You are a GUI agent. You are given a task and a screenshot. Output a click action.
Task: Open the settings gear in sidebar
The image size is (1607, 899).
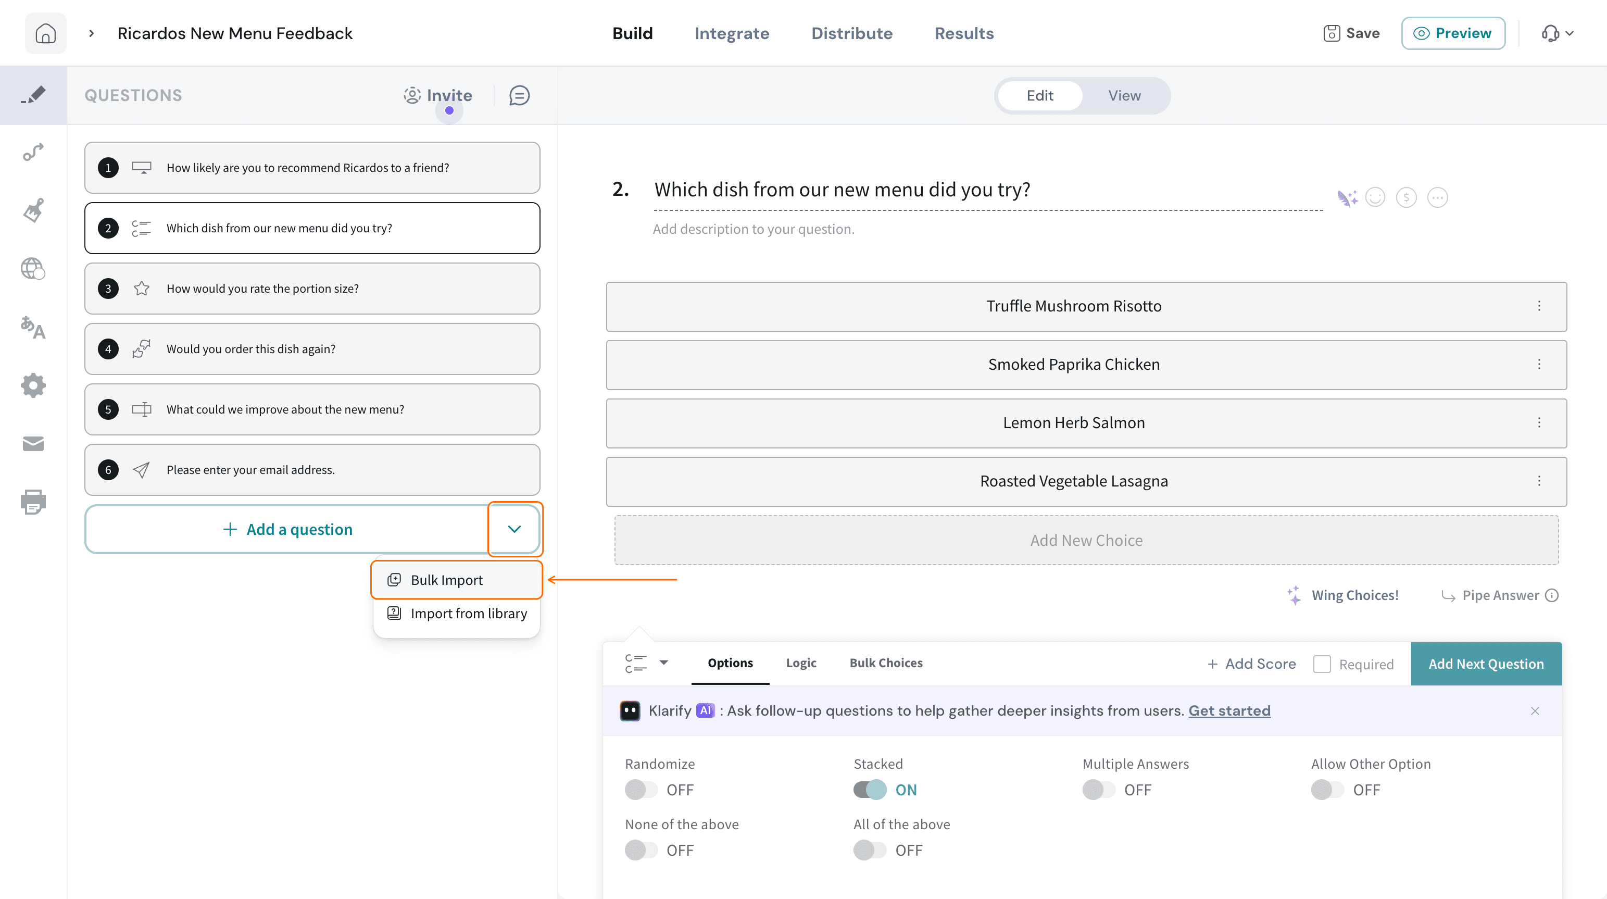tap(33, 385)
